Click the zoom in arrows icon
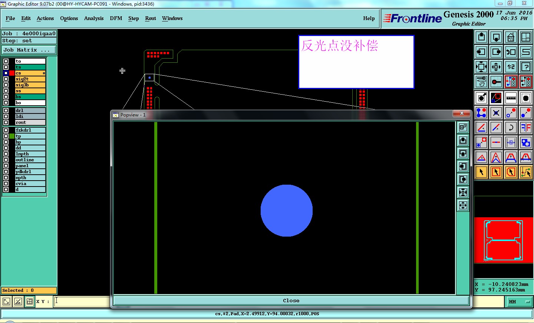The width and height of the screenshot is (534, 323). [x=481, y=67]
